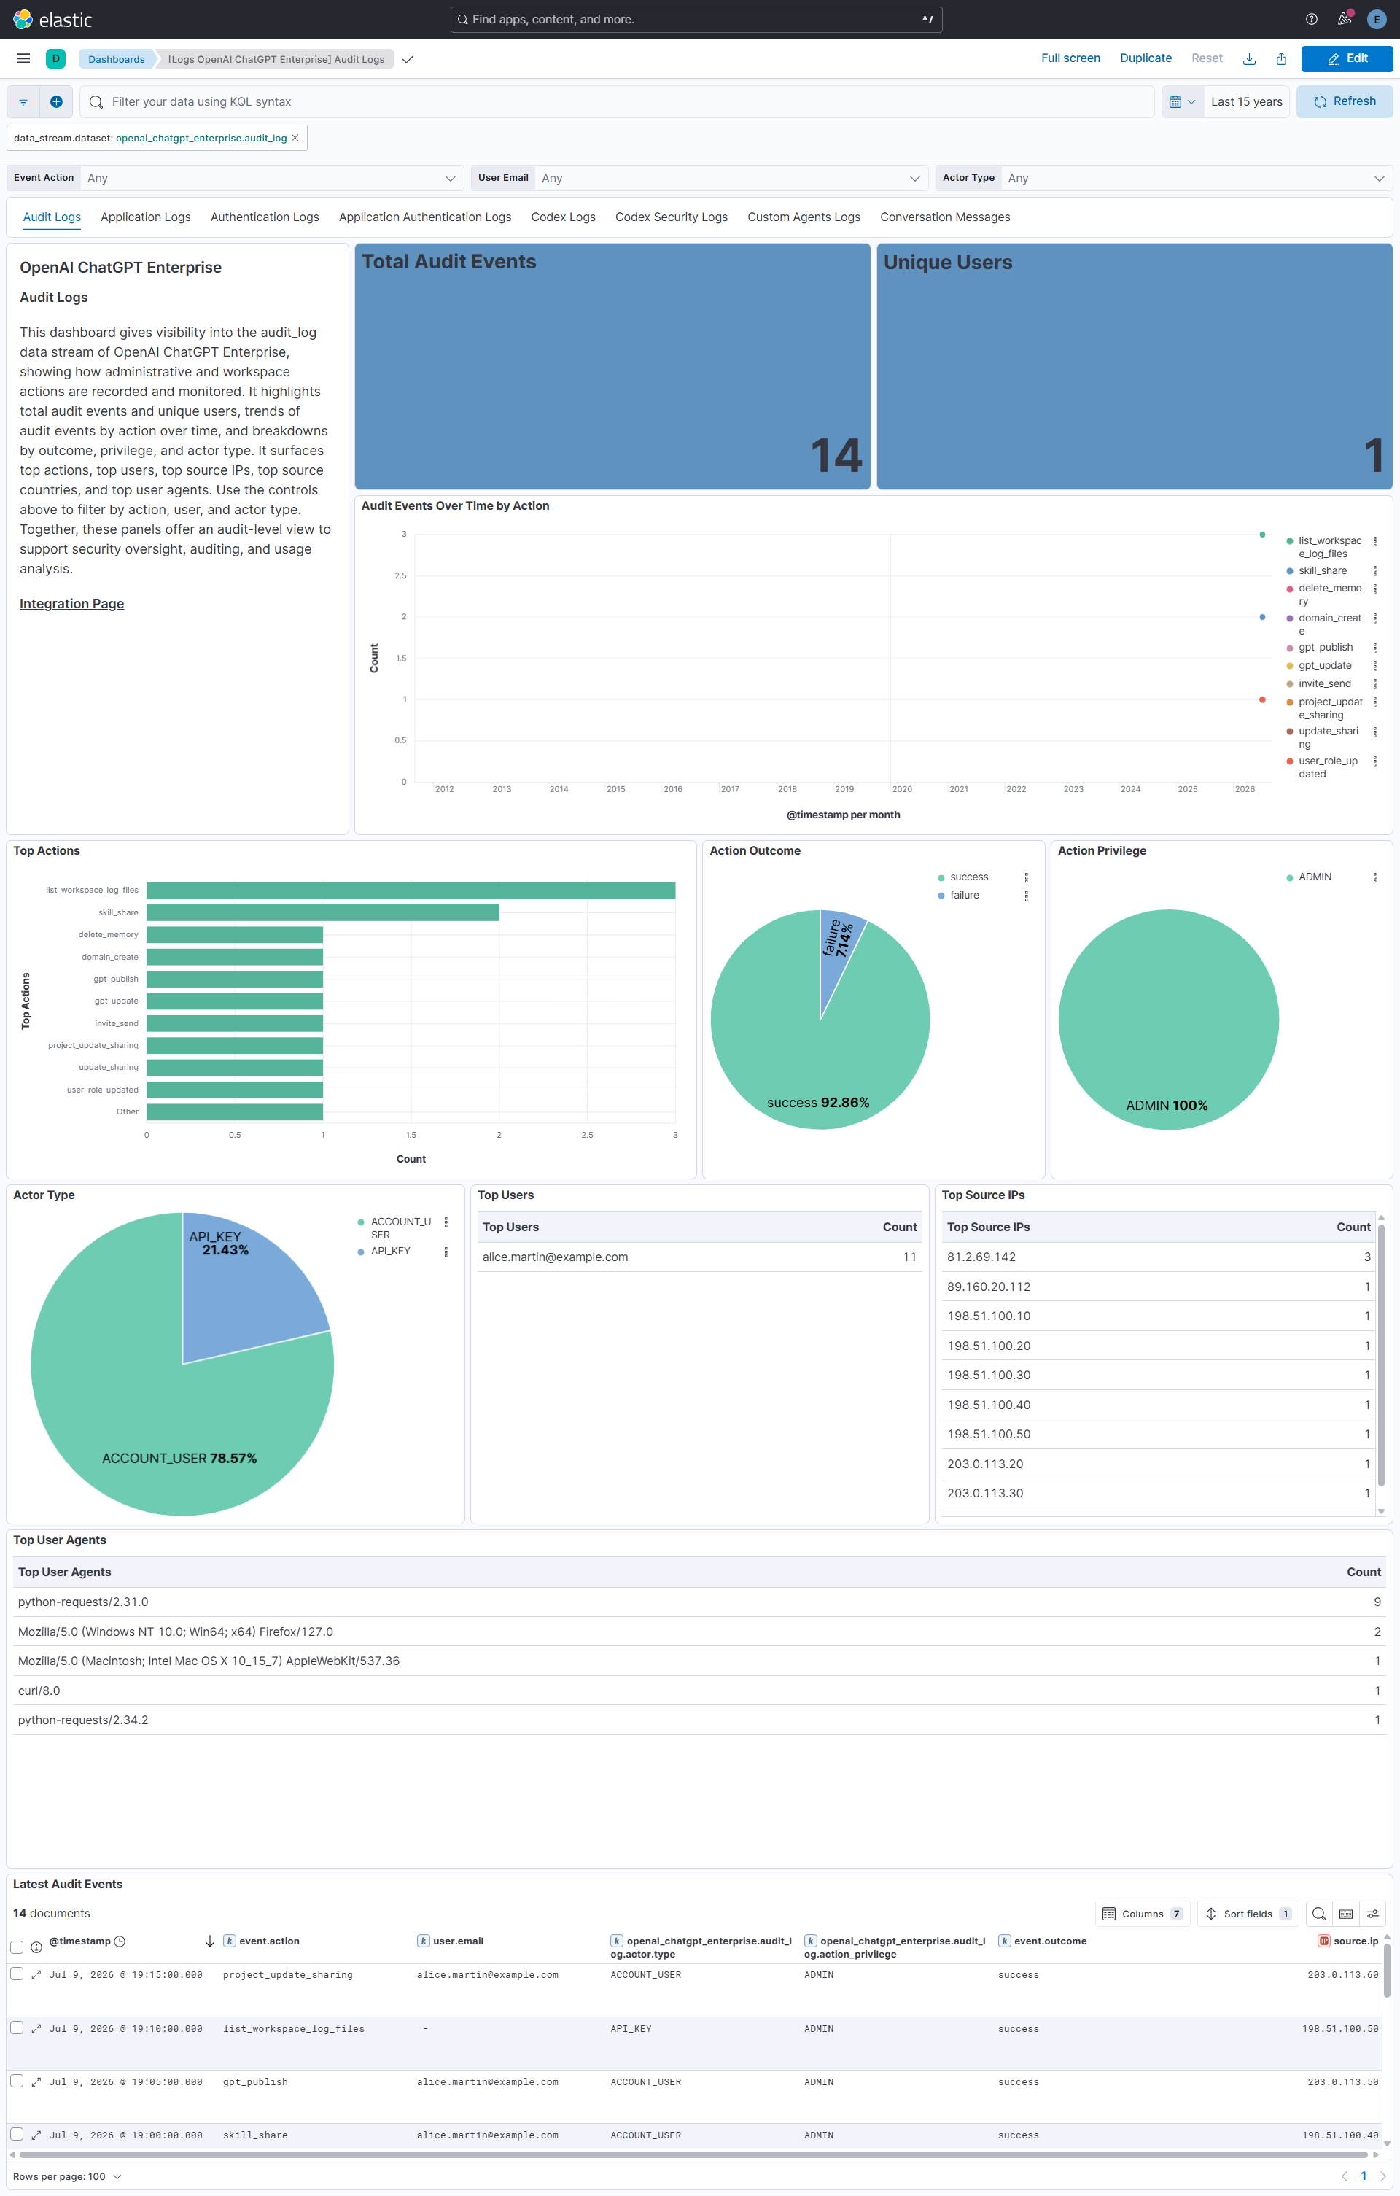
Task: Open the dashboard title checkmark dropdown
Action: click(408, 59)
